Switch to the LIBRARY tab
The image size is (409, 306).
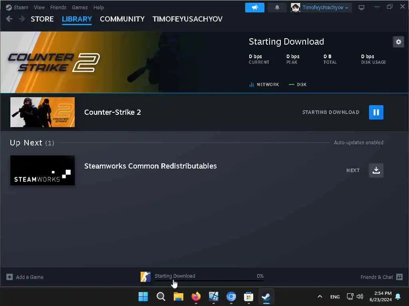77,19
